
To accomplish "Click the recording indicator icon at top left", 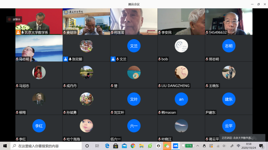I will (x=10, y=20).
